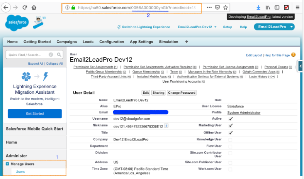This screenshot has height=179, width=304.
Task: Click the red checkmark extension icon
Action: pos(286,8)
